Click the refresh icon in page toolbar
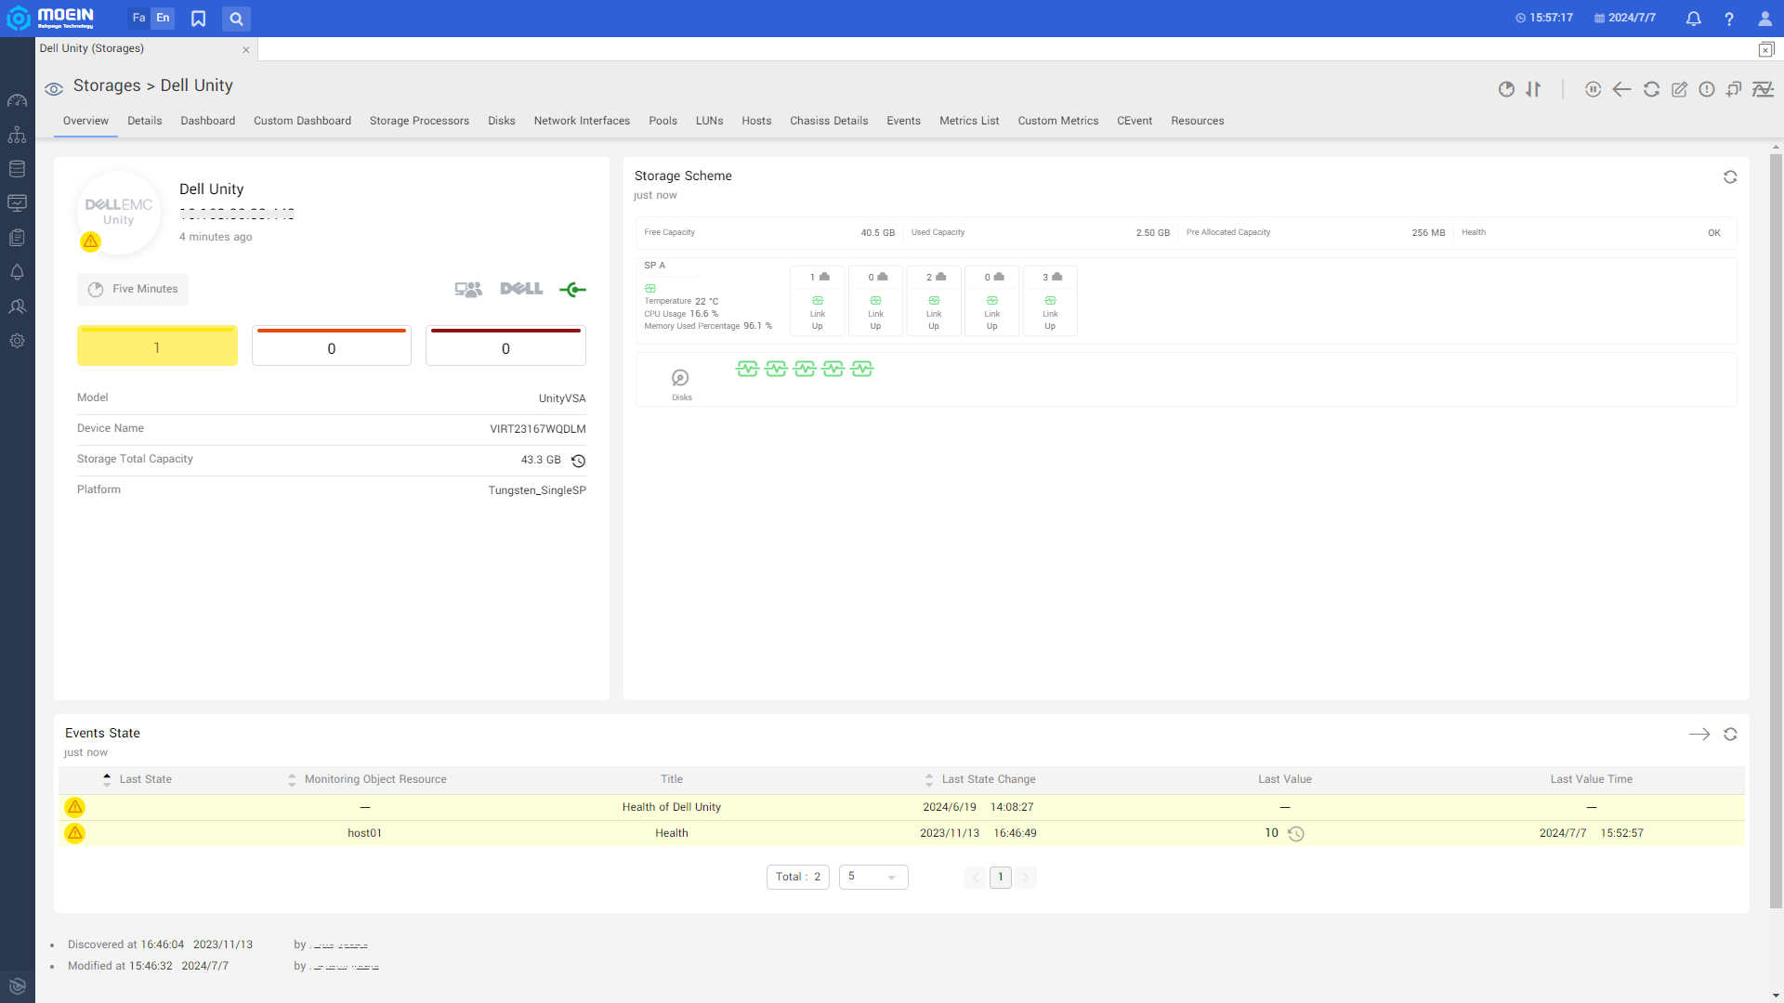This screenshot has width=1784, height=1003. pyautogui.click(x=1651, y=89)
